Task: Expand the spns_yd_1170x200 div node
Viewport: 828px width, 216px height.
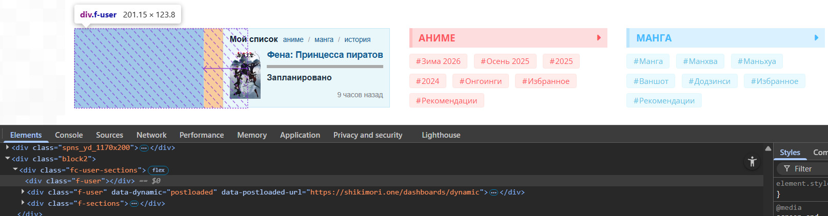Action: tap(8, 147)
